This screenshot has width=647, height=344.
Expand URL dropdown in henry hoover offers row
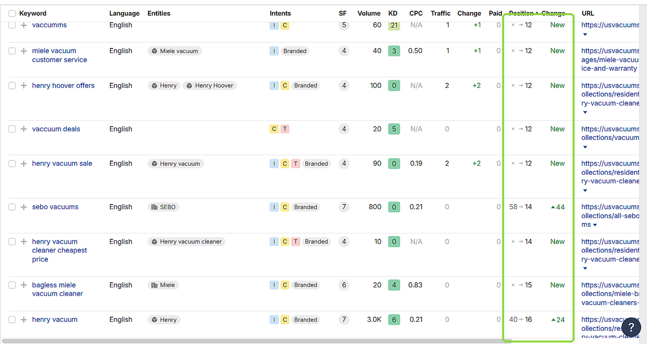point(585,113)
